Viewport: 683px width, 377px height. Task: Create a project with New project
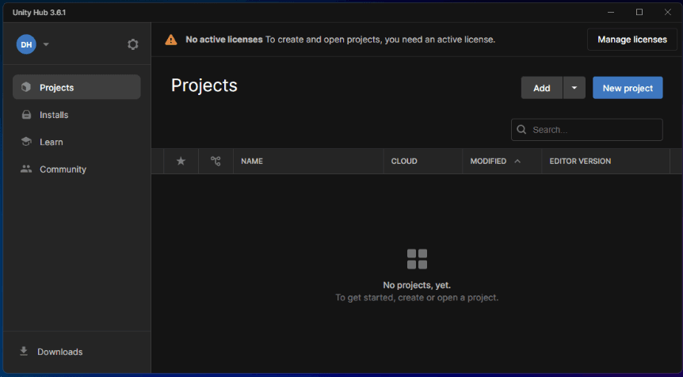(x=628, y=88)
